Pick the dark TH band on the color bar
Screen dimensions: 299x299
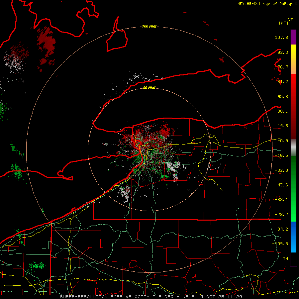[x=293, y=259]
